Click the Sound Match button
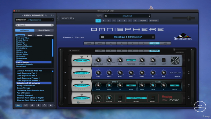This screenshot has width=211, height=119. click(x=44, y=30)
